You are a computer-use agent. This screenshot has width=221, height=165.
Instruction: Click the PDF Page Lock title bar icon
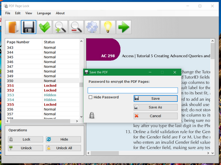tap(6, 6)
